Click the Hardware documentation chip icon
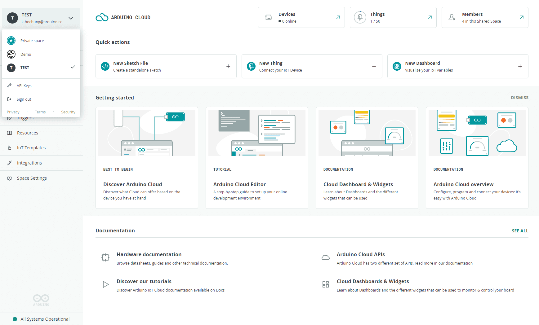Image resolution: width=539 pixels, height=325 pixels. point(105,257)
